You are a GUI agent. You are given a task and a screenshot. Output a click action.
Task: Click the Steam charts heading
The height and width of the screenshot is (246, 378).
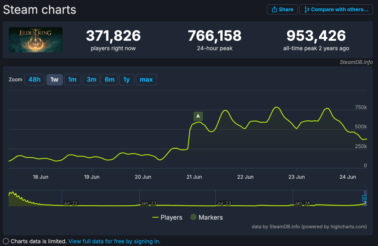(40, 10)
